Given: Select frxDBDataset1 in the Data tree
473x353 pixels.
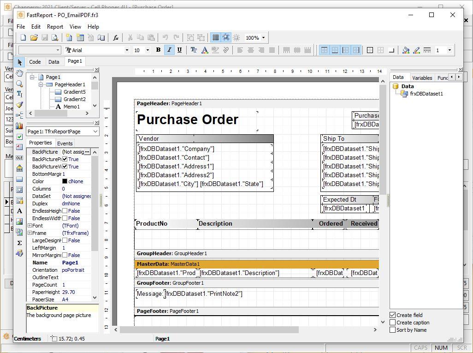Looking at the screenshot, I should [x=426, y=94].
